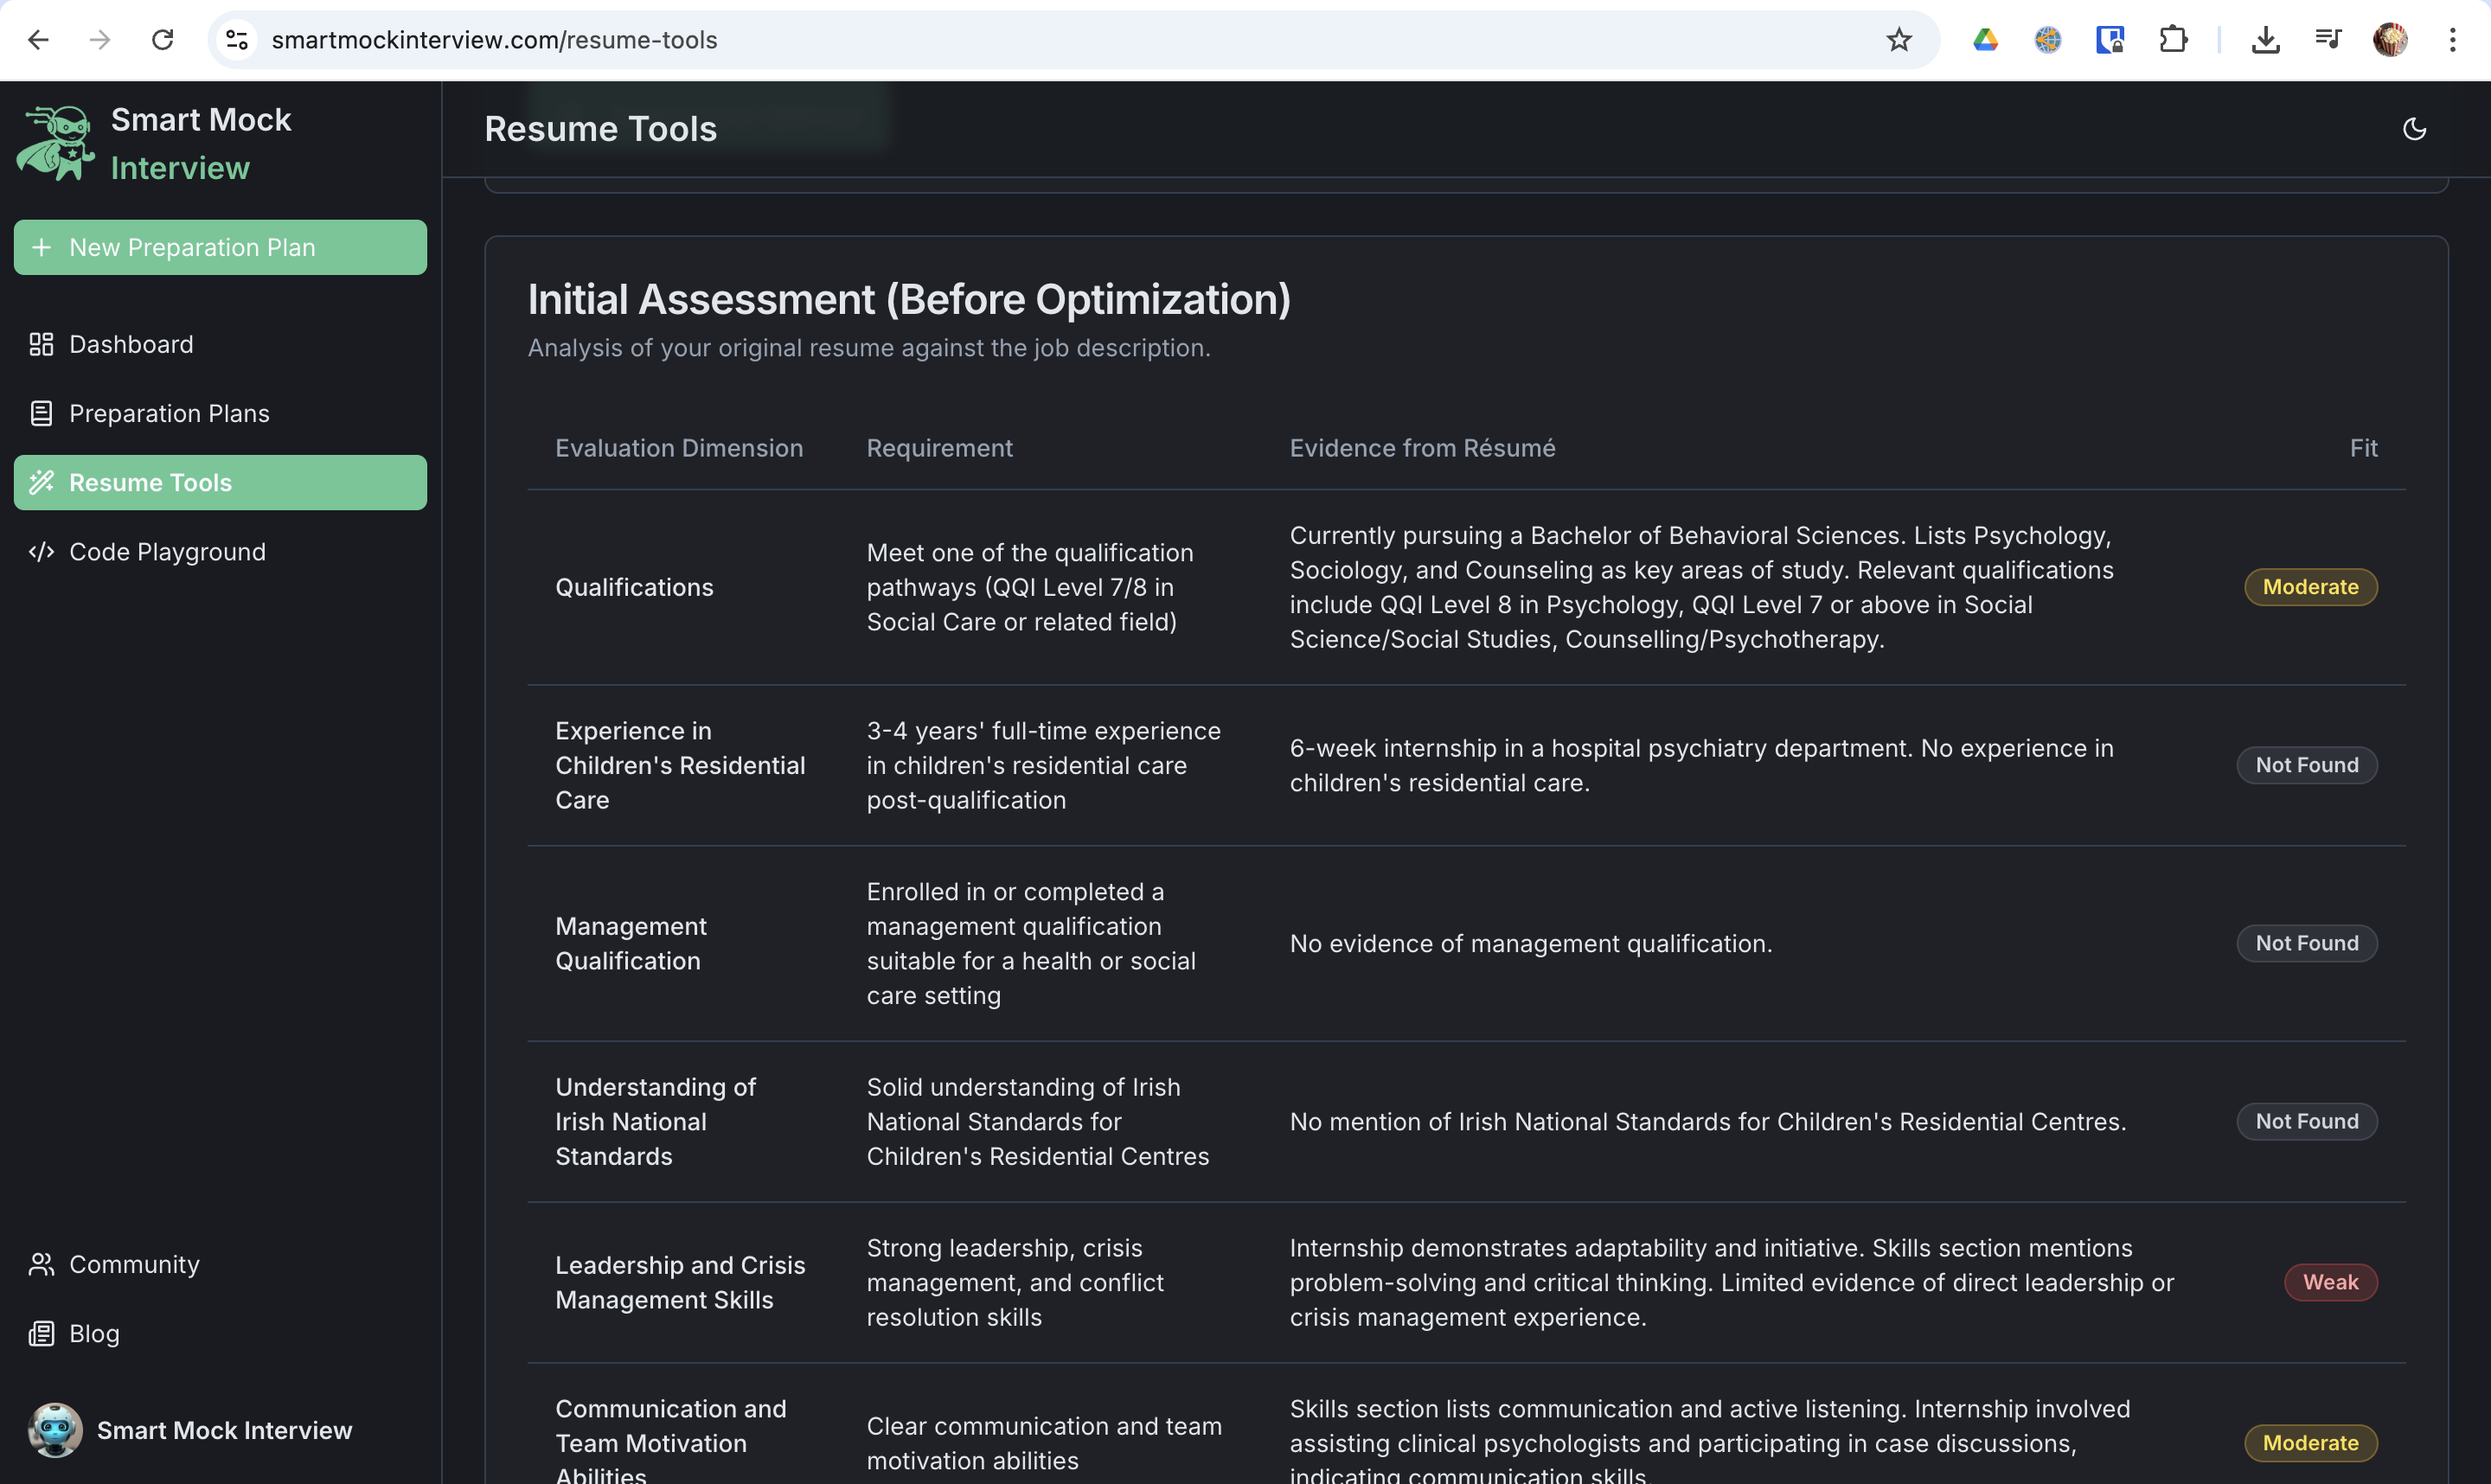Open the globe extension icon
Image resolution: width=2491 pixels, height=1484 pixels.
[x=2047, y=40]
